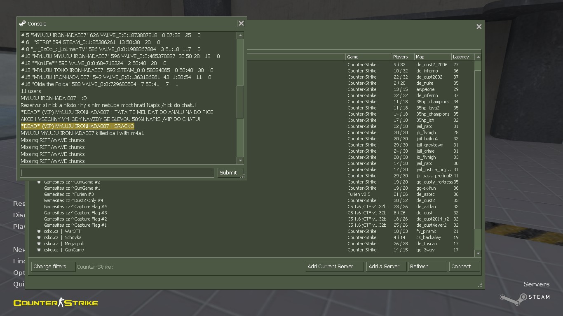
Task: Click the console scrollbar thumb
Action: point(240,102)
